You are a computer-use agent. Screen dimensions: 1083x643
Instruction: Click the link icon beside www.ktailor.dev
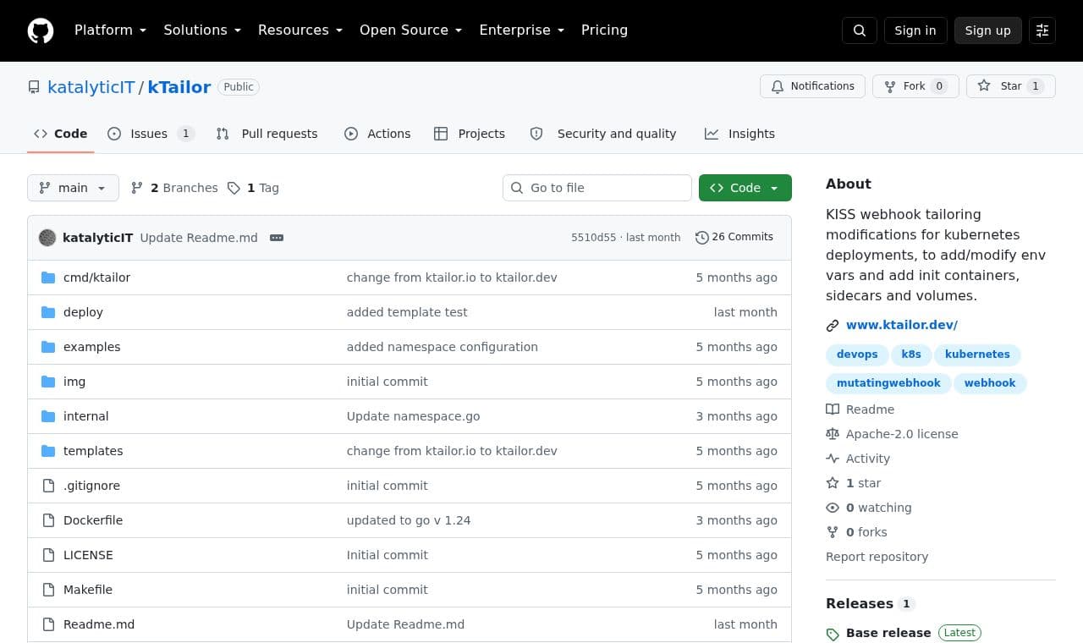pos(833,326)
